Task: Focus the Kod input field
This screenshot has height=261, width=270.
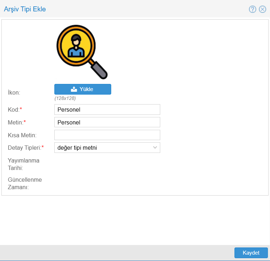Action: (x=107, y=110)
